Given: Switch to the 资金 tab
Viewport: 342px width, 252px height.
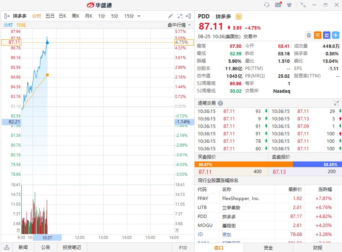Looking at the screenshot, I should coord(268,248).
